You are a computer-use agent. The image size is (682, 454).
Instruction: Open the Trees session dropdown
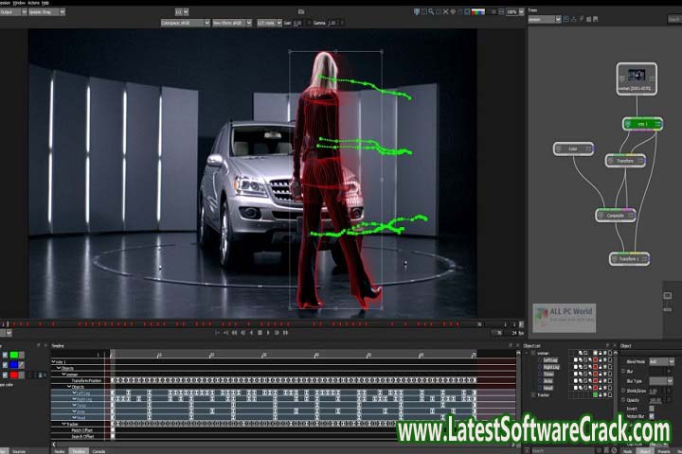pyautogui.click(x=544, y=20)
